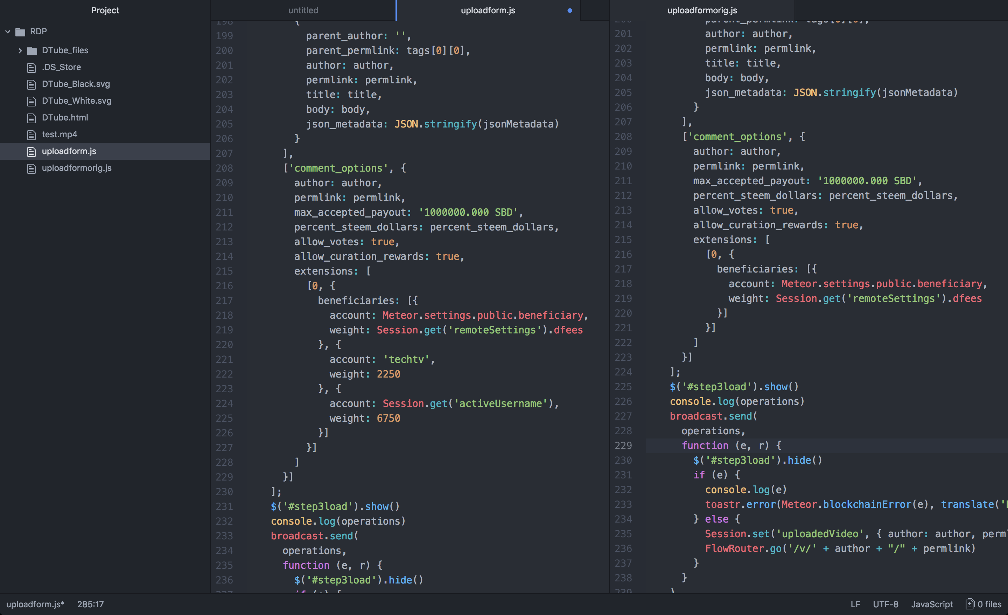
Task: Click the 0 files git status label
Action: tap(989, 604)
